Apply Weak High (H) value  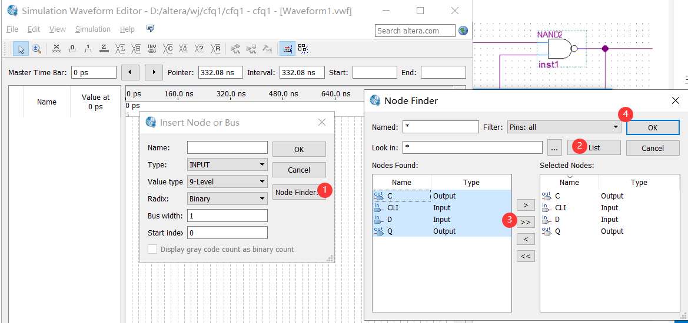click(136, 49)
